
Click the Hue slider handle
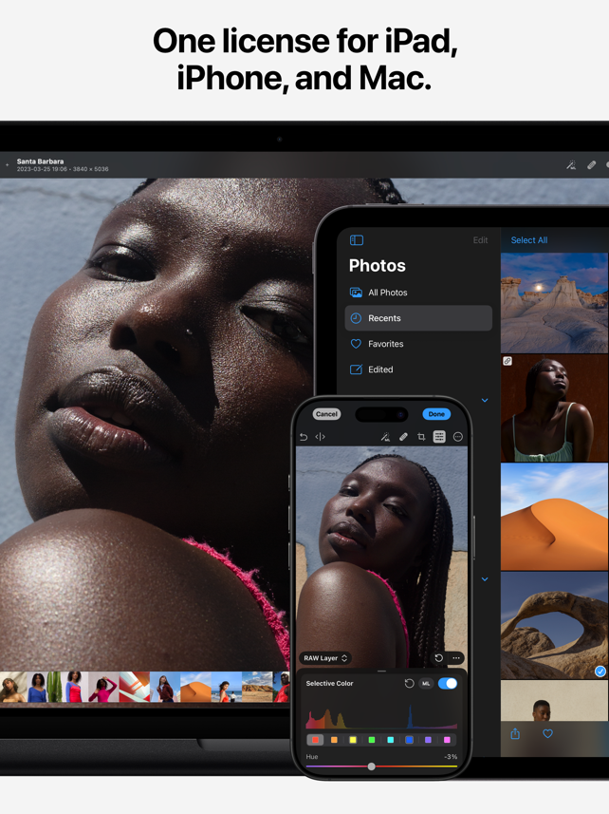[x=371, y=767]
